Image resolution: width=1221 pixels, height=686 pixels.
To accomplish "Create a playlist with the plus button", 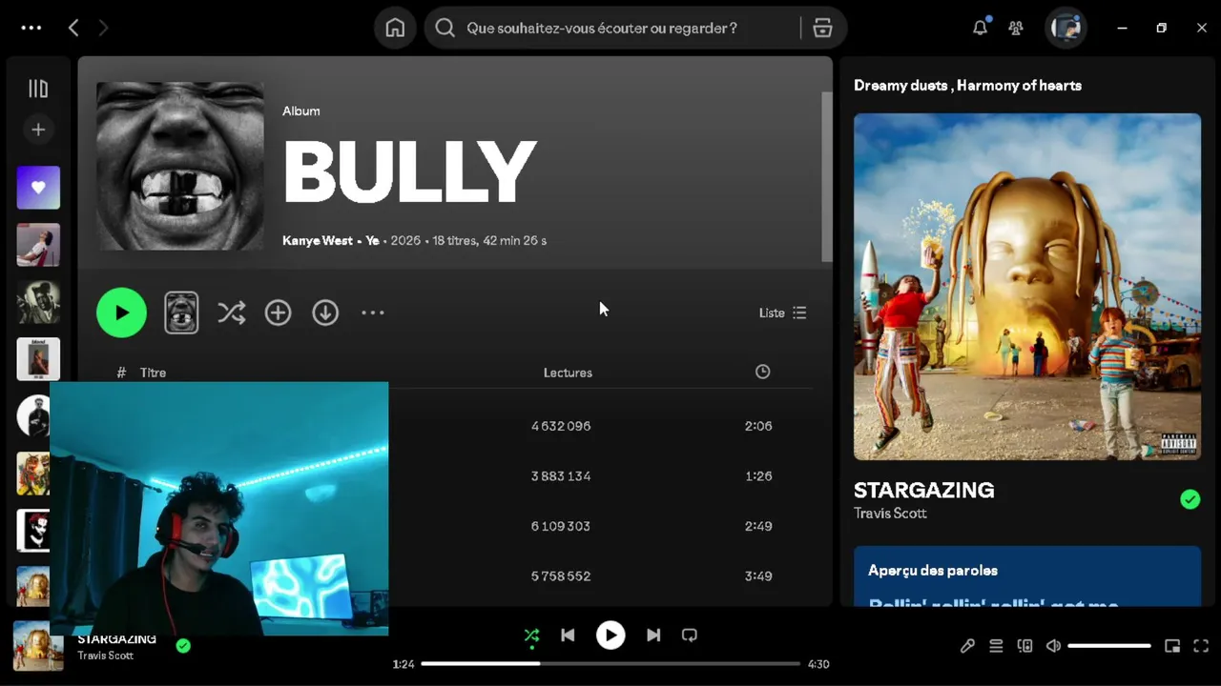I will click(38, 130).
